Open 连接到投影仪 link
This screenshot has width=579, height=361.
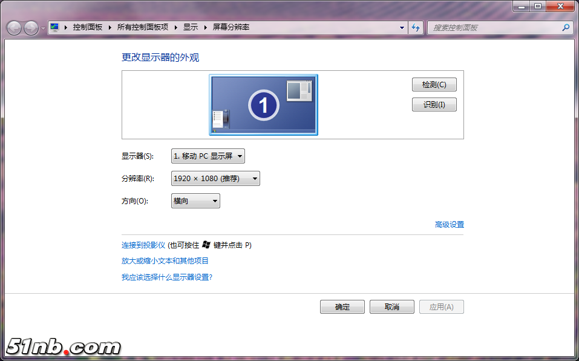pyautogui.click(x=143, y=245)
